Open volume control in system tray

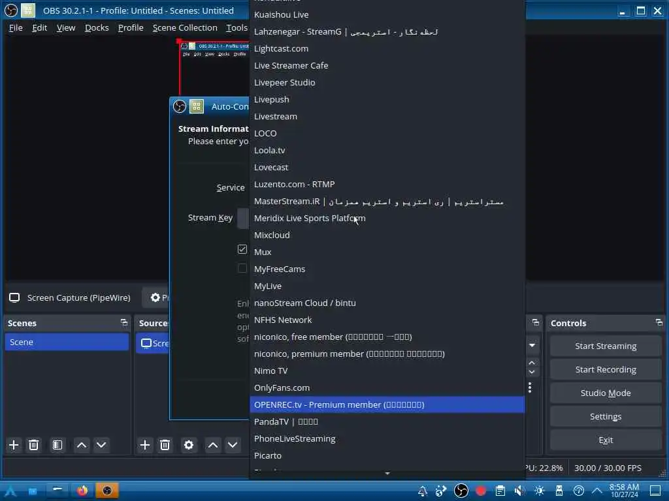519,491
